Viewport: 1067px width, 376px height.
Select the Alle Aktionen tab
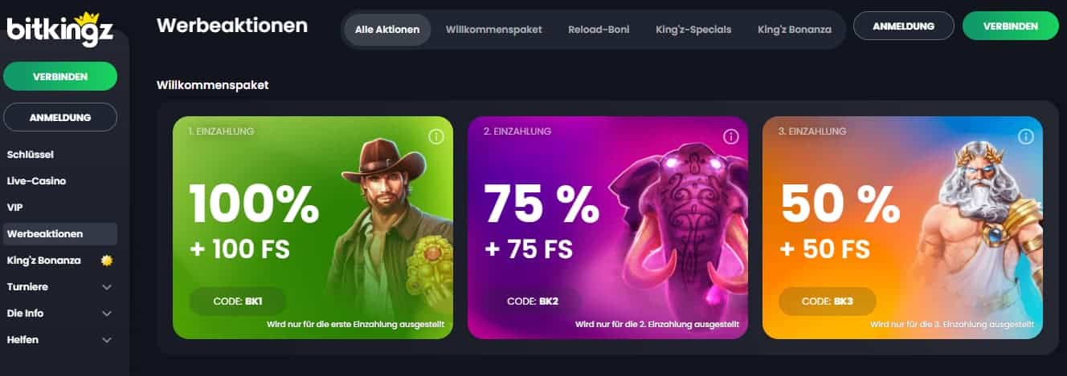pos(387,30)
